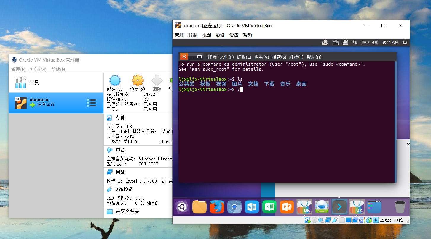This screenshot has width=431, height=239.
Task: Click the optical disc status icon
Action: coord(314,220)
